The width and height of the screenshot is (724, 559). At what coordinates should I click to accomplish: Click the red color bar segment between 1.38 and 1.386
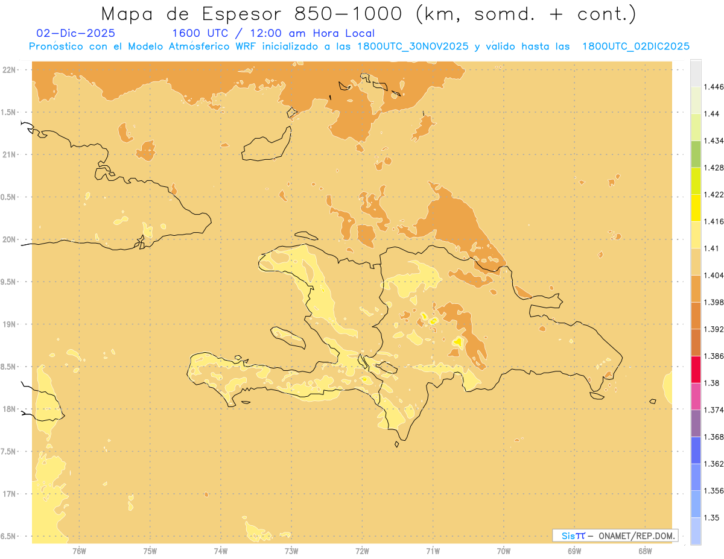coord(696,370)
